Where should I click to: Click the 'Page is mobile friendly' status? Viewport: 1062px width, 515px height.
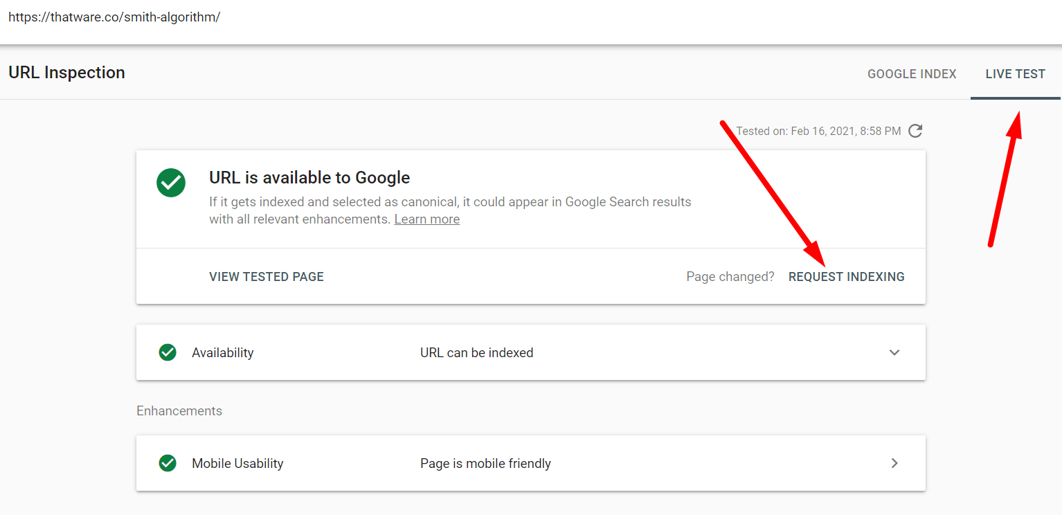(485, 464)
